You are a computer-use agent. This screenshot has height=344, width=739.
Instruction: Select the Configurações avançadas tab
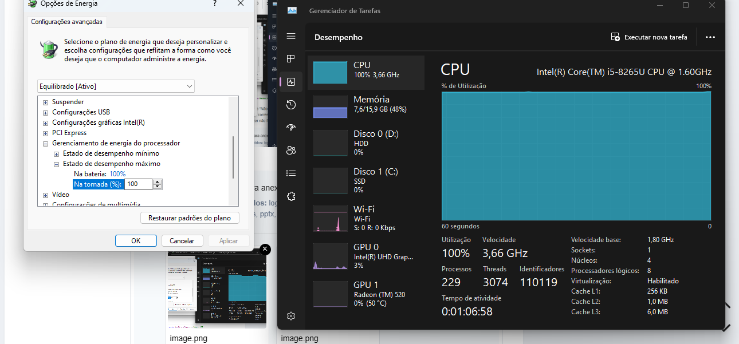tap(66, 22)
